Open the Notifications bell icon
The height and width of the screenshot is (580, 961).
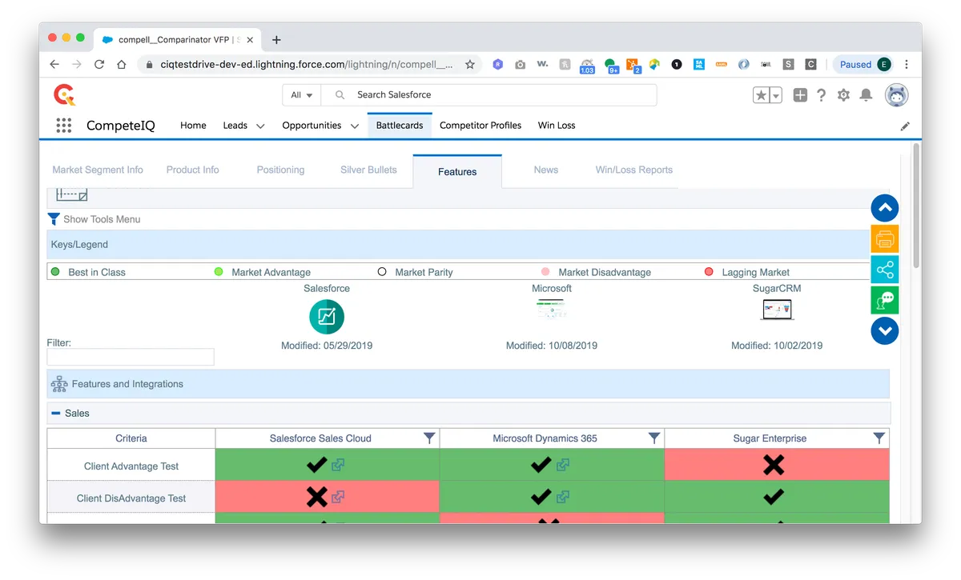click(866, 95)
